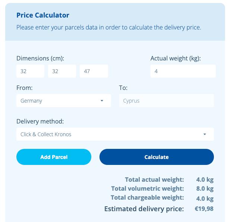Click the To label

pyautogui.click(x=123, y=88)
